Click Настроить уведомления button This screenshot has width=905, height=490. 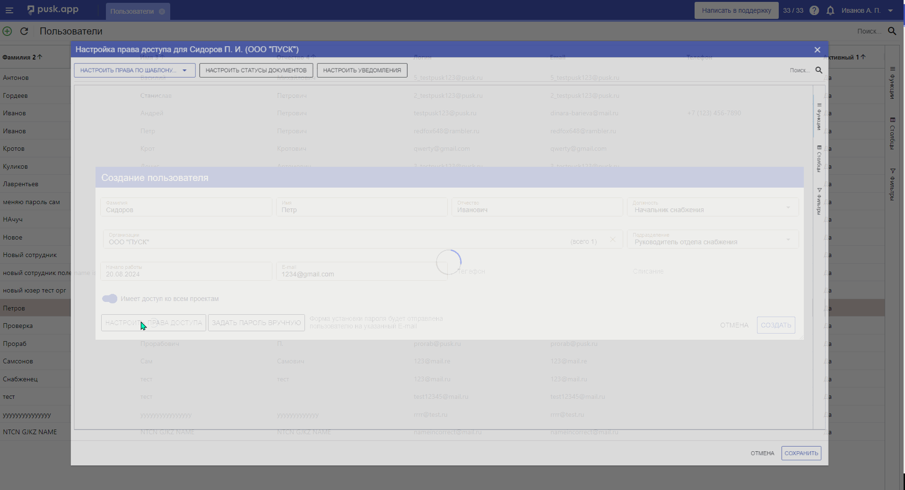(x=362, y=70)
